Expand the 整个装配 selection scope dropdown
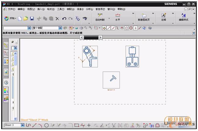 tap(60, 28)
